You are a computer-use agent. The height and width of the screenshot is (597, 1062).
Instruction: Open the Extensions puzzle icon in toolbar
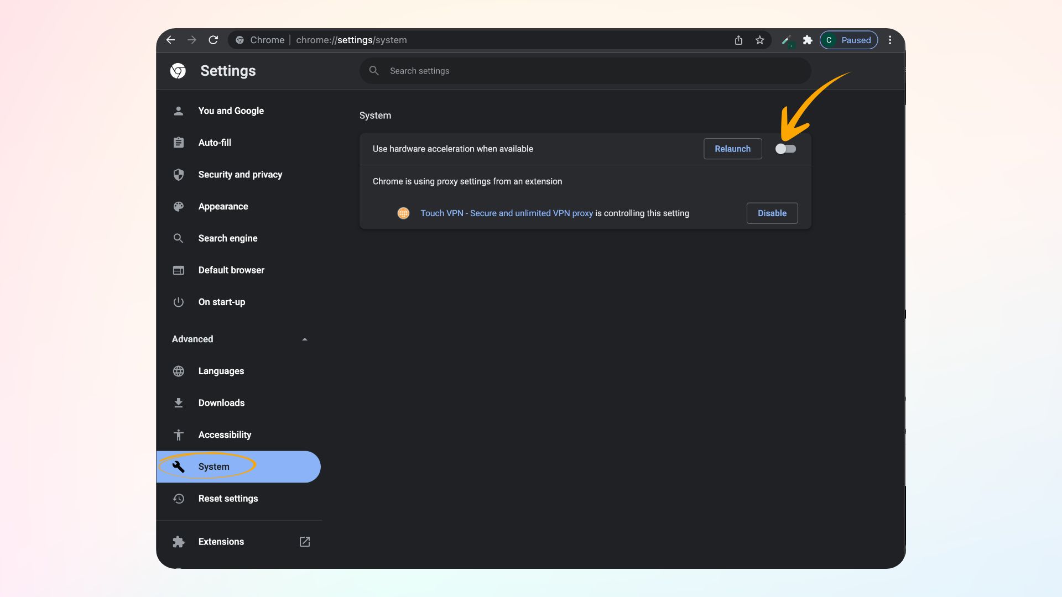[808, 40]
